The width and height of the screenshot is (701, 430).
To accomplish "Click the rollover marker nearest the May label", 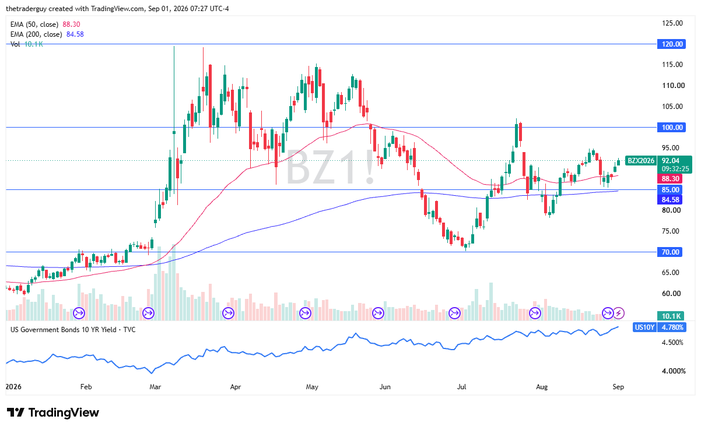I will pos(304,313).
